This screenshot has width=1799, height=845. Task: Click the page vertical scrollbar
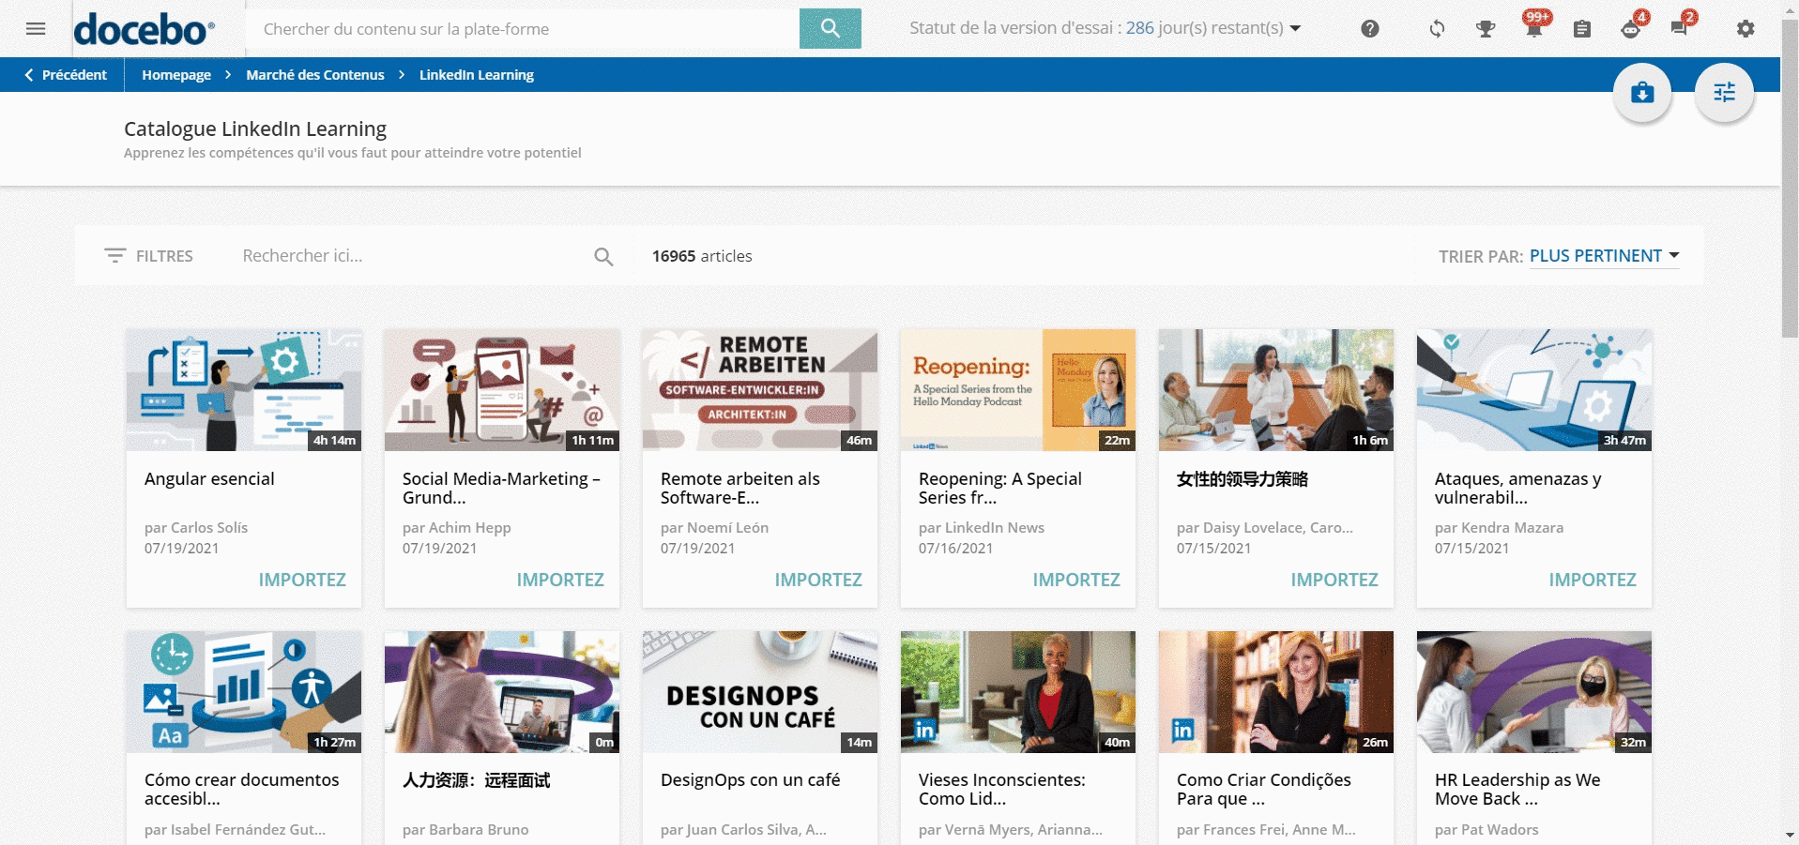pos(1790,178)
